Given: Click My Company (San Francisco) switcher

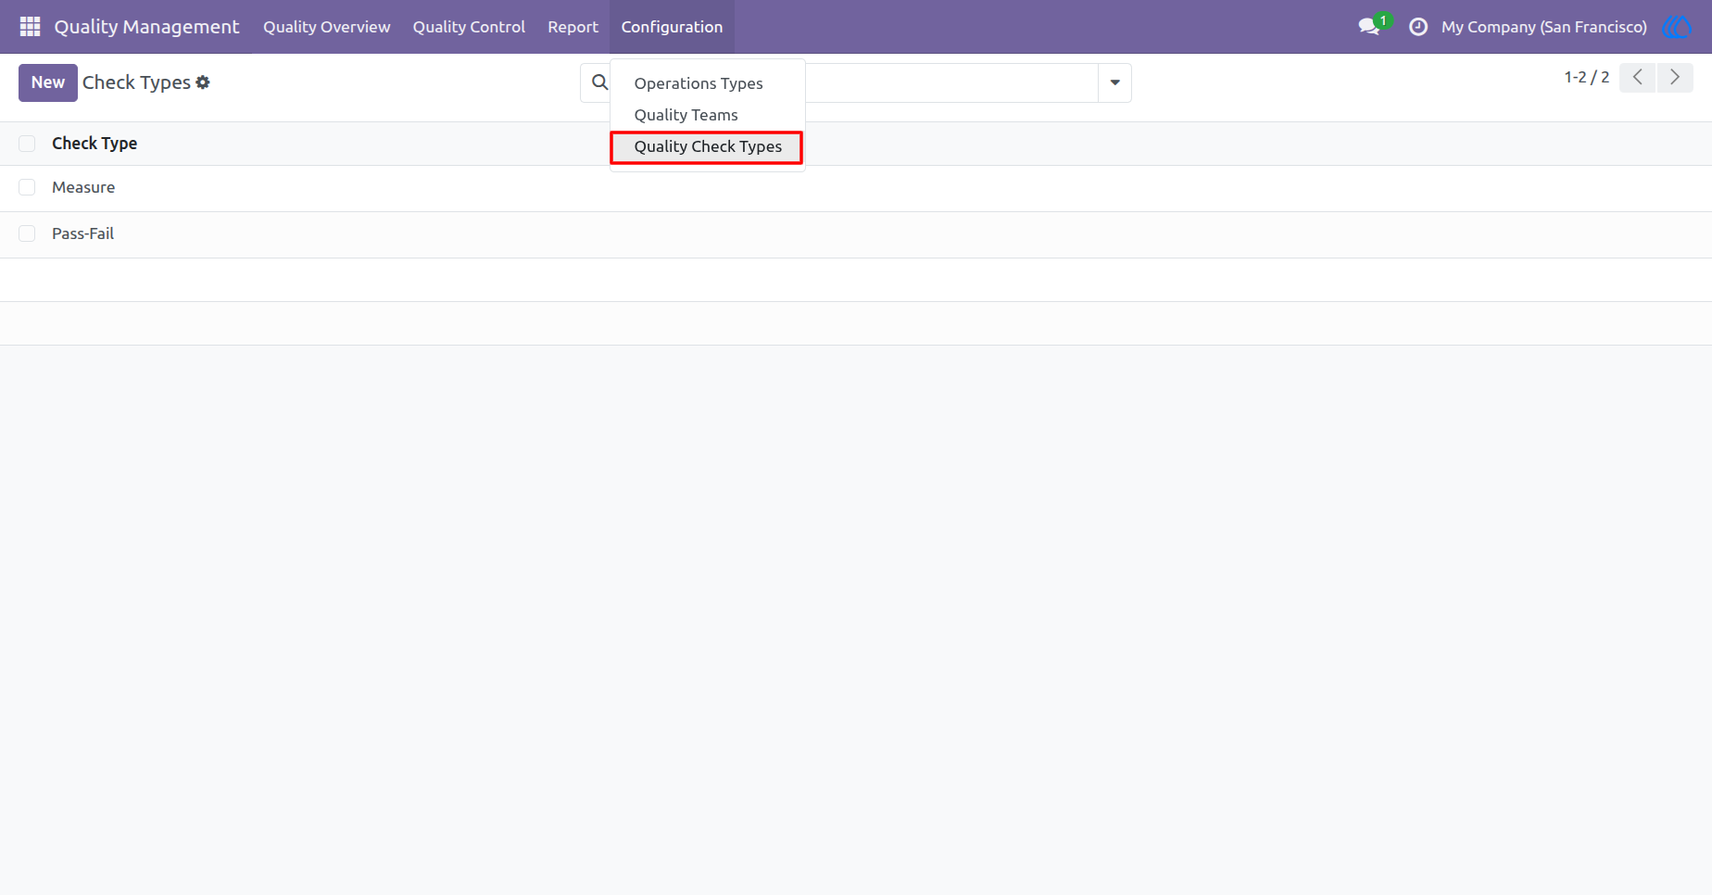Looking at the screenshot, I should (x=1543, y=27).
